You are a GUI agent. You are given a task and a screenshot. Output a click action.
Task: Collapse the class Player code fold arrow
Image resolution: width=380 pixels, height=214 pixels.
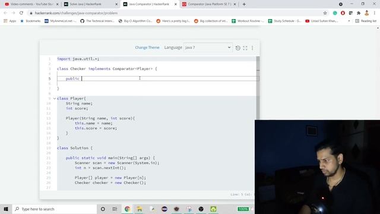(55, 99)
